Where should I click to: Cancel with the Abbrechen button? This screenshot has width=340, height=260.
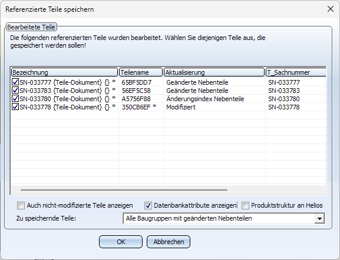(169, 242)
